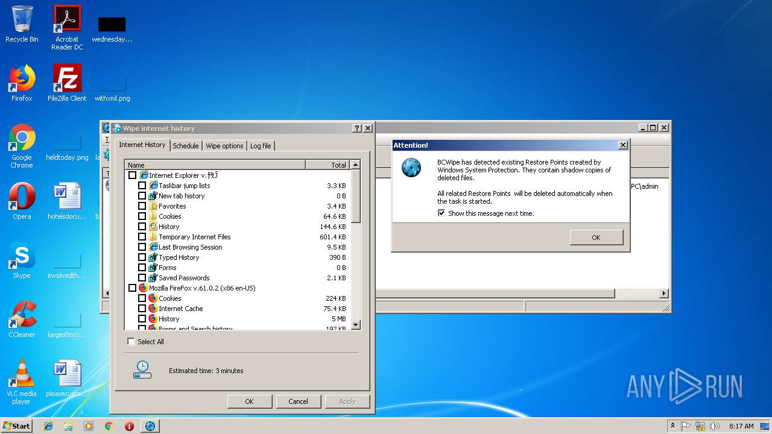
Task: Launch Google Chrome desktop shortcut
Action: 22,146
